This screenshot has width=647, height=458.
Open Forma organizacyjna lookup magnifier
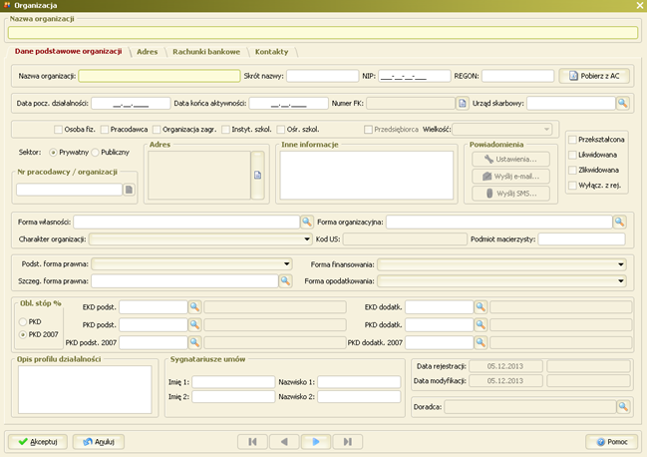[619, 222]
